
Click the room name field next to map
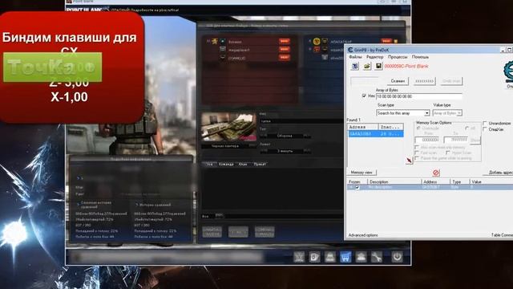click(301, 121)
